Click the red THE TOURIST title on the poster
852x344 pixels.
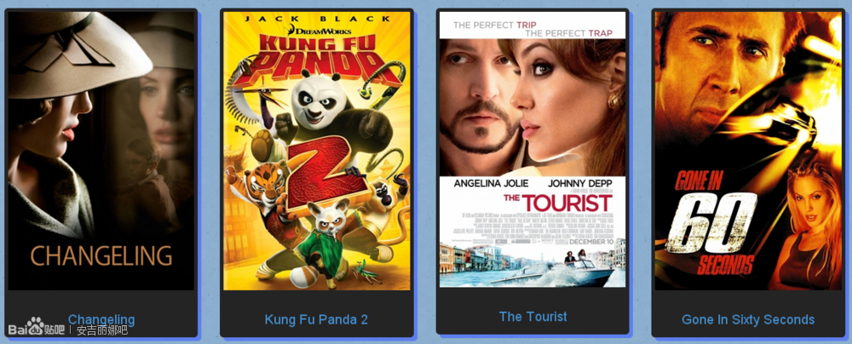pos(557,202)
